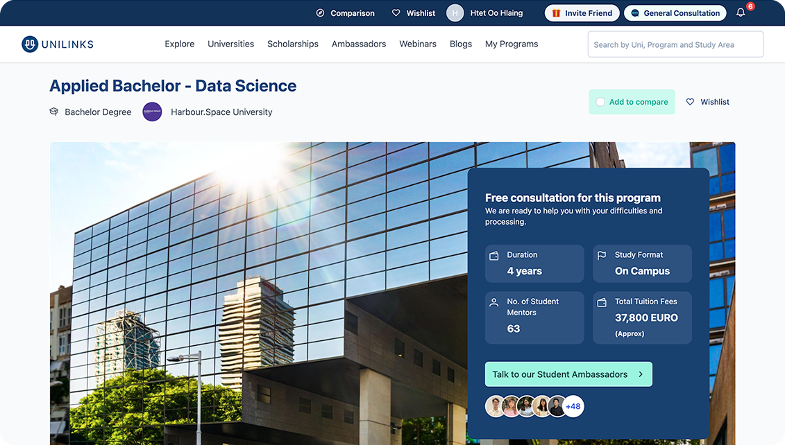This screenshot has width=785, height=445.
Task: Go to Blogs
Action: point(461,44)
